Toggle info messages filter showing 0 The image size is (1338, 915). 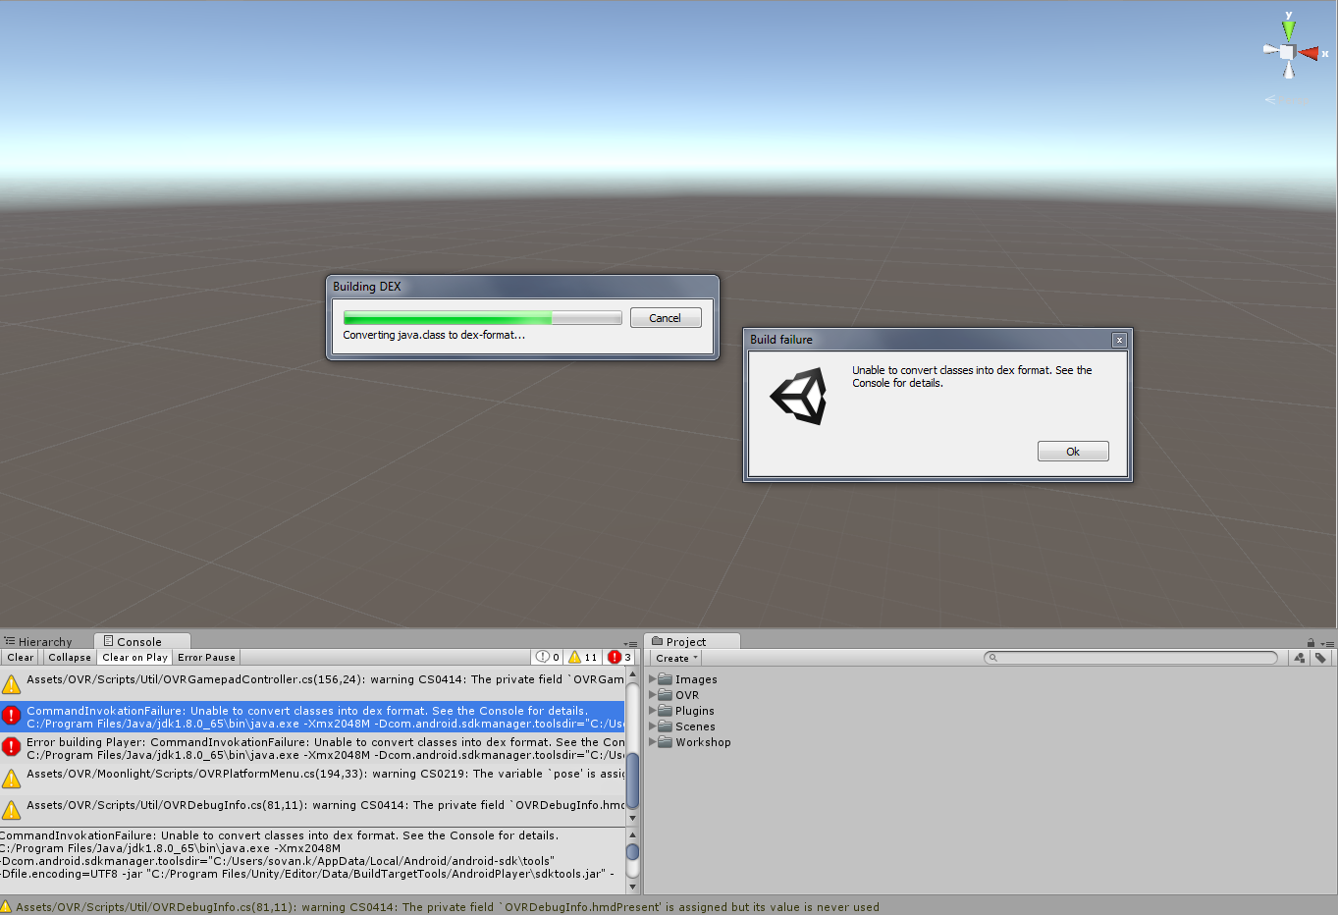coord(548,658)
